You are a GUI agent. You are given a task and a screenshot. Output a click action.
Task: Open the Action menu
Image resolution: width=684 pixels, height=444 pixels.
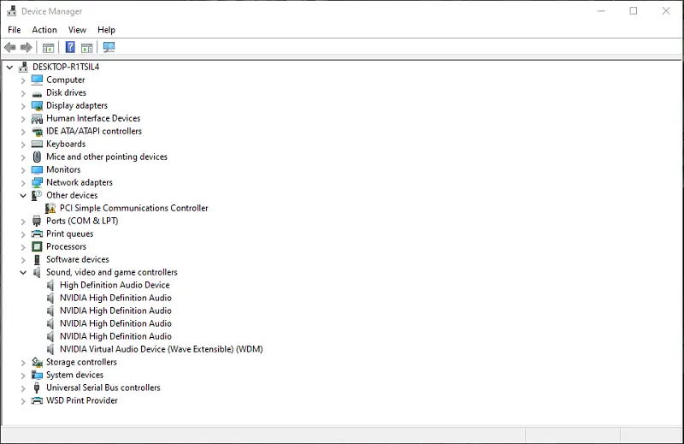click(44, 30)
